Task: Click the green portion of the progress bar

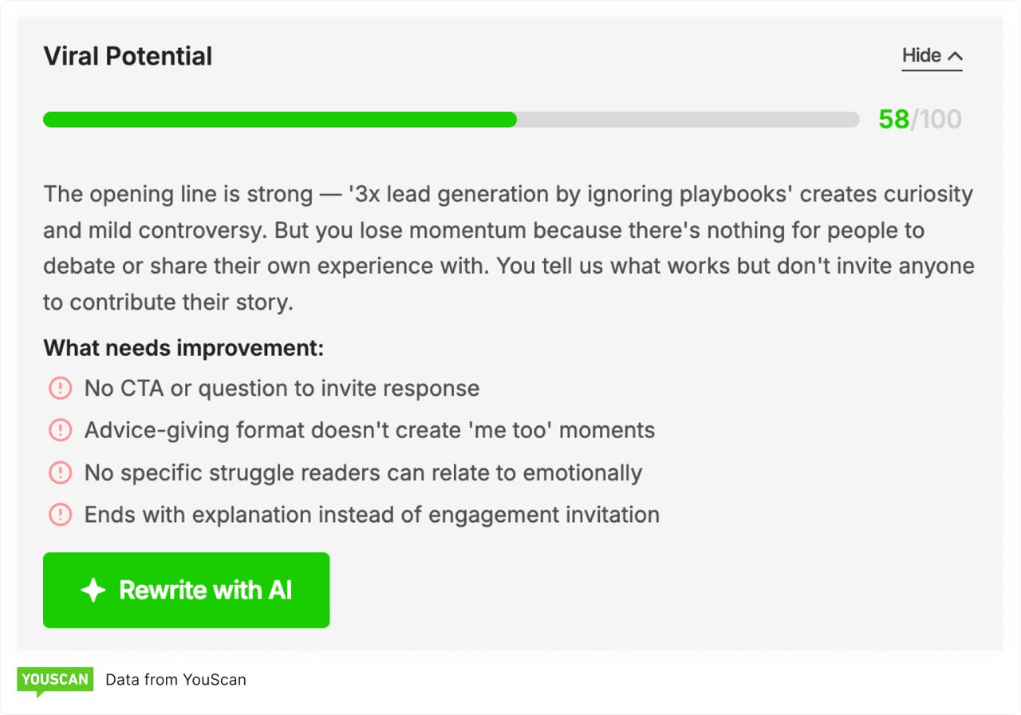Action: pos(279,120)
